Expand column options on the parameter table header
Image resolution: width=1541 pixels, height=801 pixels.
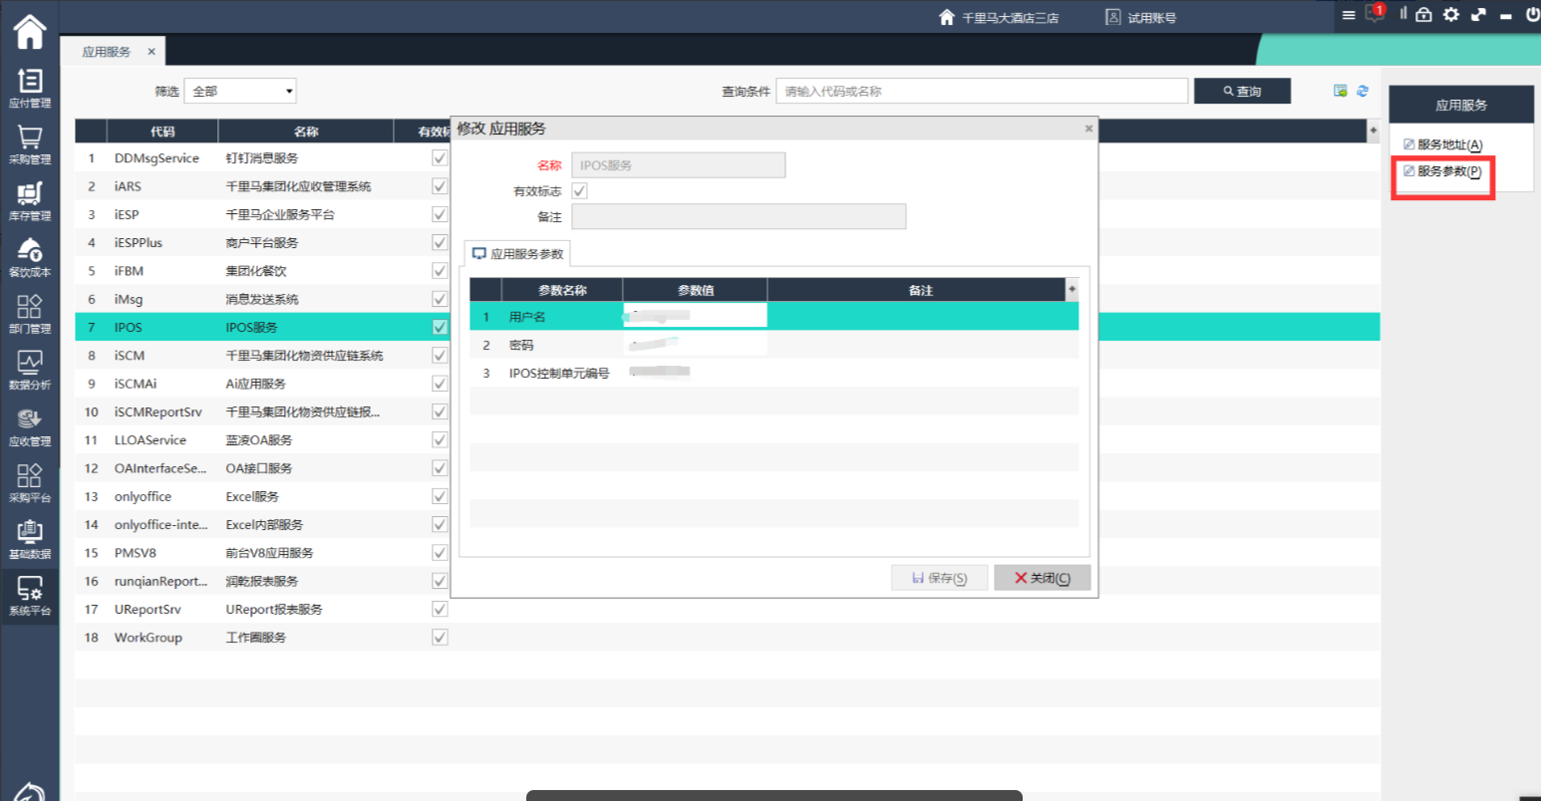(x=1072, y=290)
